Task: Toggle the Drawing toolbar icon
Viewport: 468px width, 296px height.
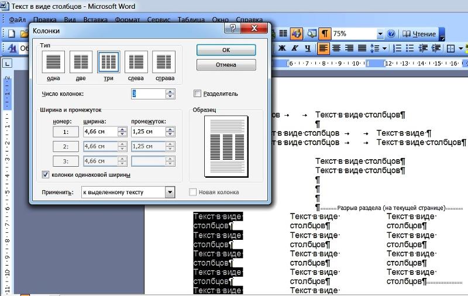Action: 297,33
